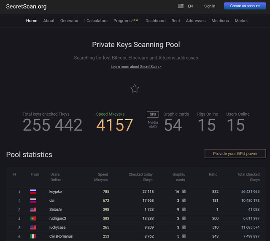Click ratio value 832
The width and height of the screenshot is (270, 241).
(x=215, y=191)
